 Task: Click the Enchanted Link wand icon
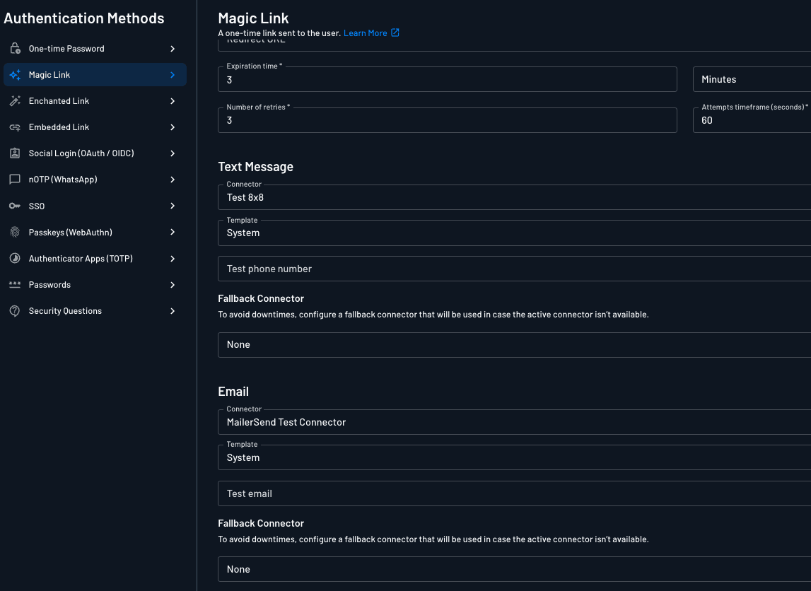point(15,101)
